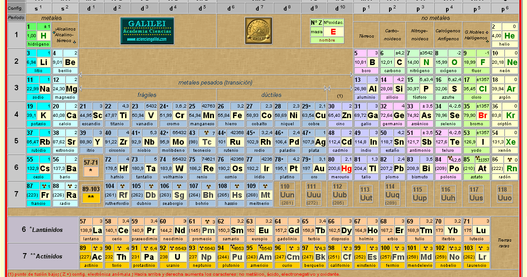Click 'G.Nobles Halógenos' family label
The width and height of the screenshot is (527, 277).
(x=476, y=35)
